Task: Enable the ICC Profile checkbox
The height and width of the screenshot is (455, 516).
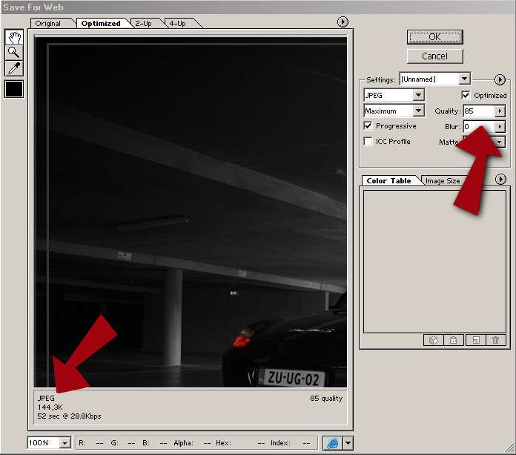Action: [368, 142]
